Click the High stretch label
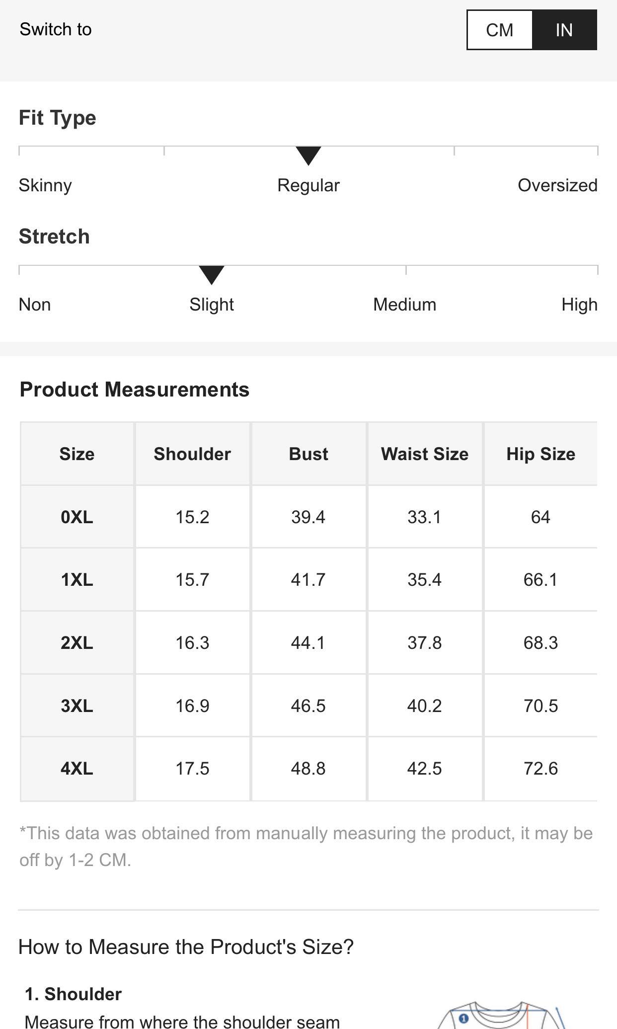617x1029 pixels. tap(579, 305)
